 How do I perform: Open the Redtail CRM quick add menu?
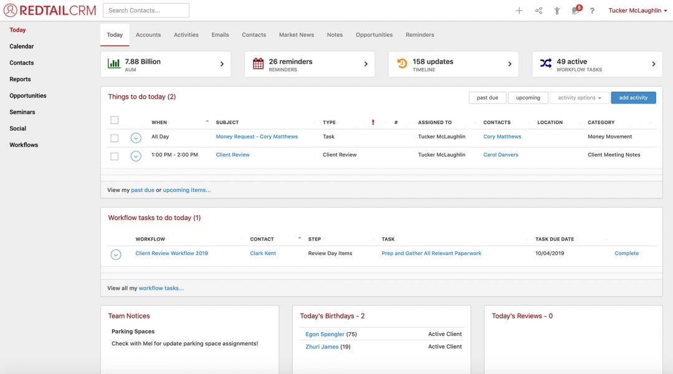[x=519, y=10]
